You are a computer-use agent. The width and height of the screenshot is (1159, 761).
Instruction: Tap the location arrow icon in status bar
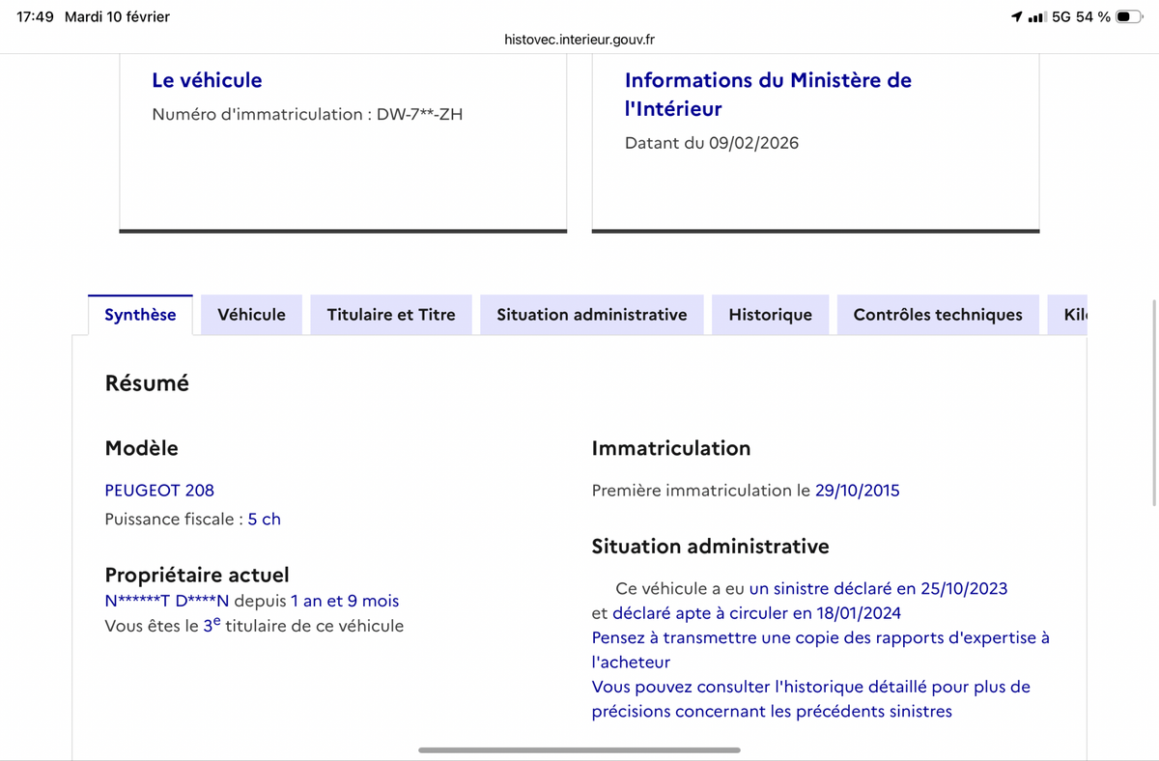(x=1017, y=16)
